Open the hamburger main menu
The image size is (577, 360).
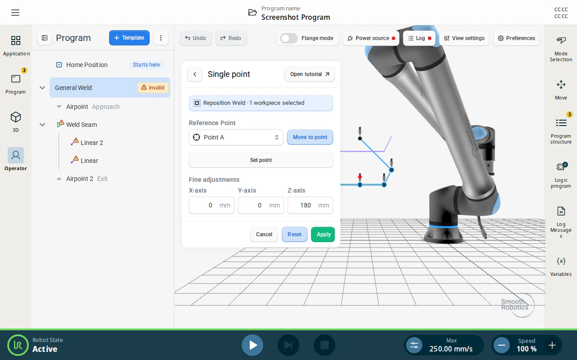pyautogui.click(x=15, y=13)
